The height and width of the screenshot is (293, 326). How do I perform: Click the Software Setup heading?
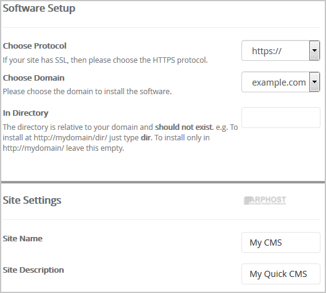[39, 9]
